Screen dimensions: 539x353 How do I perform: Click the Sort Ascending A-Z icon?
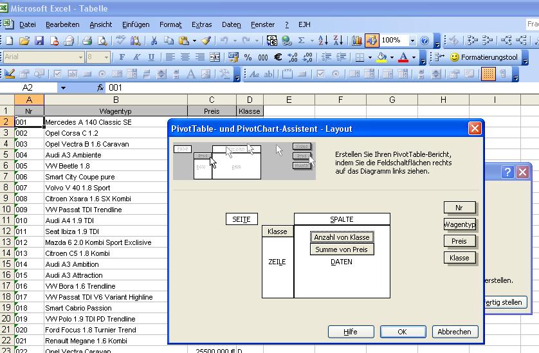coord(323,41)
